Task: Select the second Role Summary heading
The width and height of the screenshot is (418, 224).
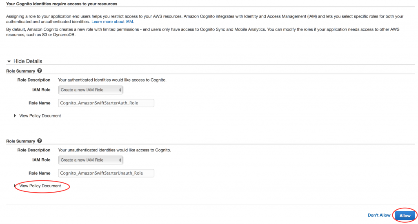Action: pos(20,141)
